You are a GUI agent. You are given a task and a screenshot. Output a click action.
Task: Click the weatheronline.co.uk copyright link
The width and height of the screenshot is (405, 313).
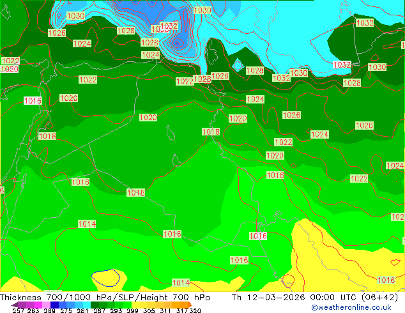(x=351, y=307)
